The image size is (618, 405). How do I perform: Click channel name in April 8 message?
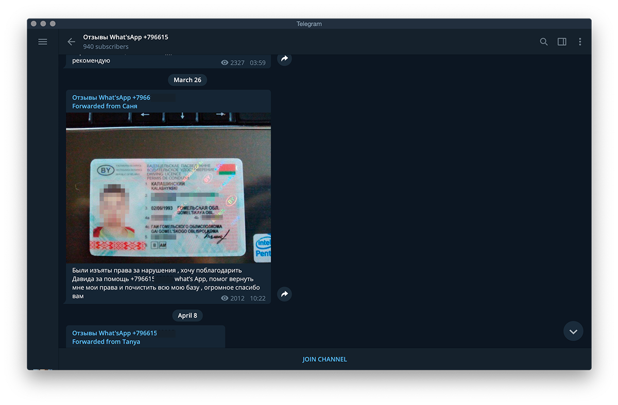click(x=114, y=333)
